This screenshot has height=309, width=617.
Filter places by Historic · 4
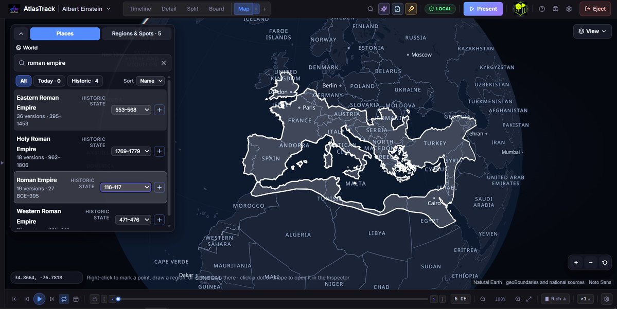point(85,81)
